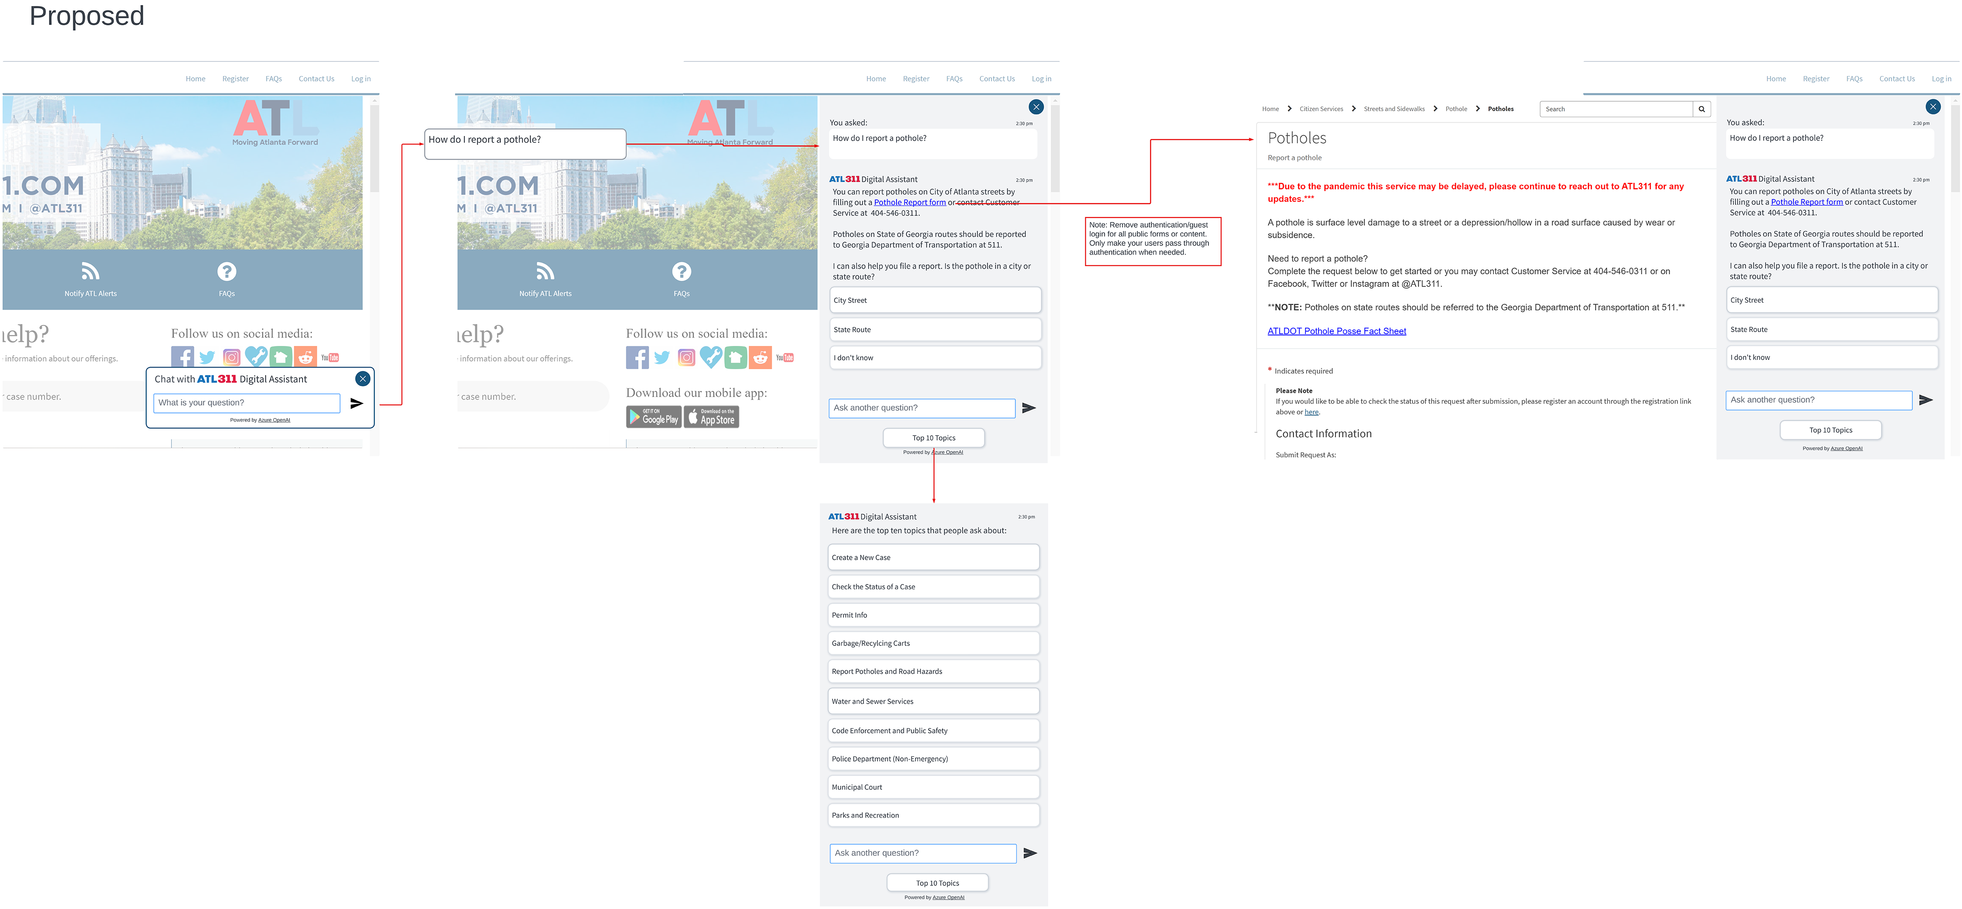Click 'Contact Us' in nav above the Potholes chat

(x=1897, y=79)
